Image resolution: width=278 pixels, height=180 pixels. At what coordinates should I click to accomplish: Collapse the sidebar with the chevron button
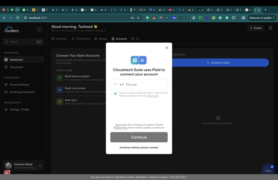click(40, 30)
